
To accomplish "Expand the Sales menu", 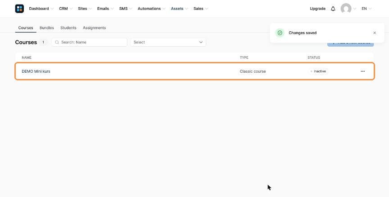I will [201, 9].
